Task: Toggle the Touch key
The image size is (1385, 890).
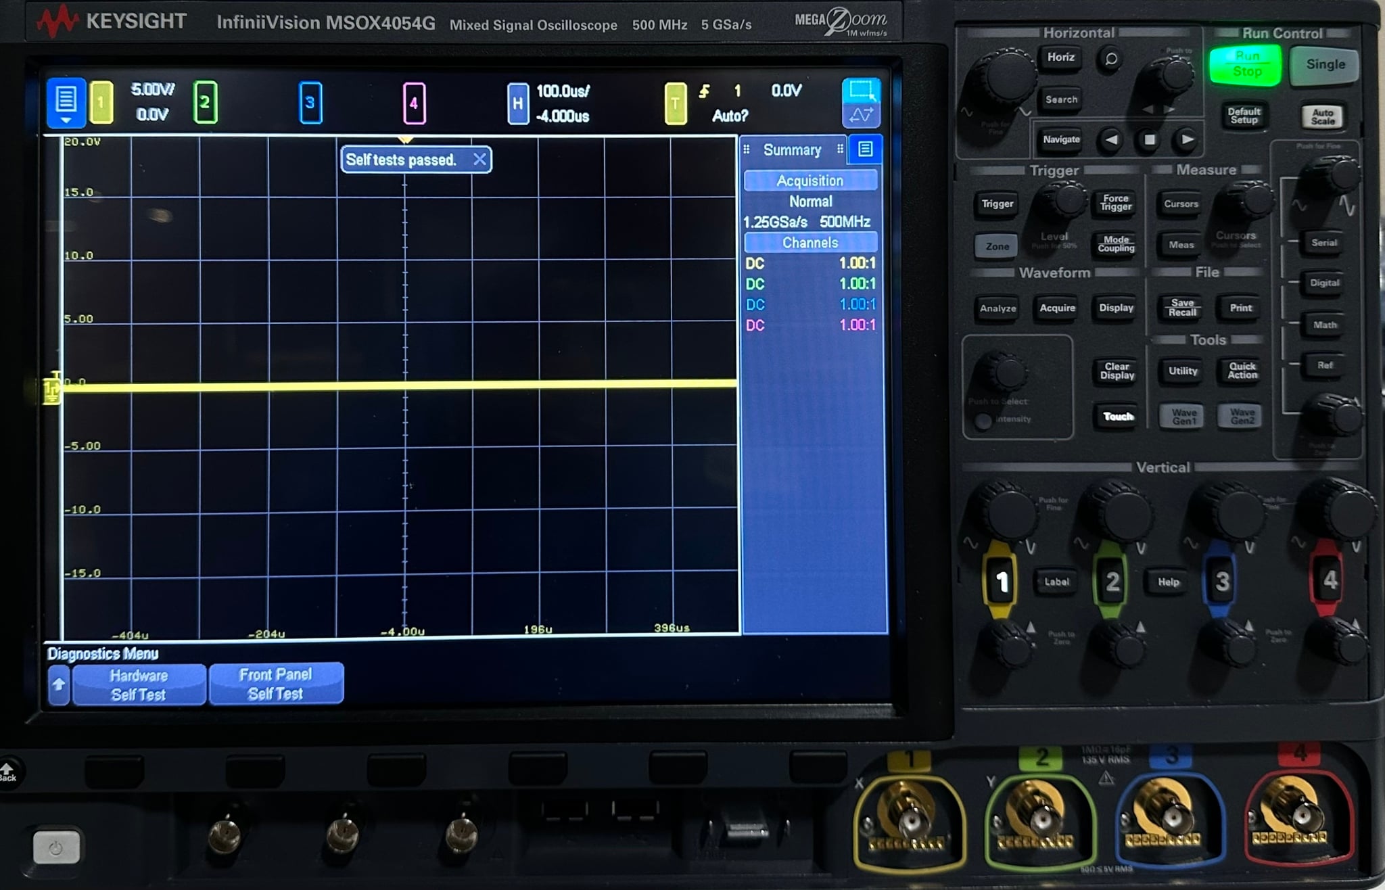Action: pos(1117,417)
